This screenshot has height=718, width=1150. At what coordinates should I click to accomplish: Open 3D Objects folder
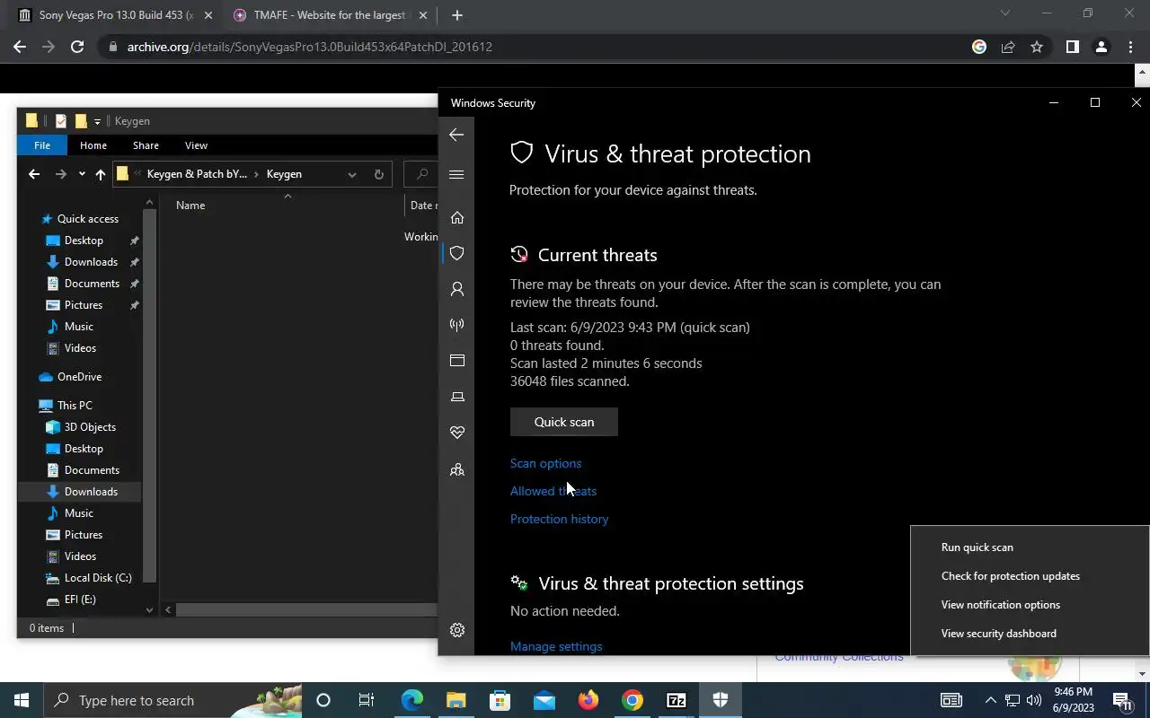click(90, 427)
